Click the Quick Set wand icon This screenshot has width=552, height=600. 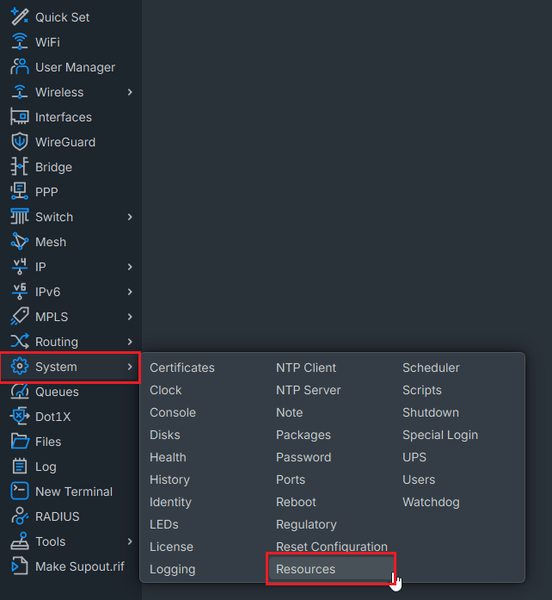[x=20, y=17]
